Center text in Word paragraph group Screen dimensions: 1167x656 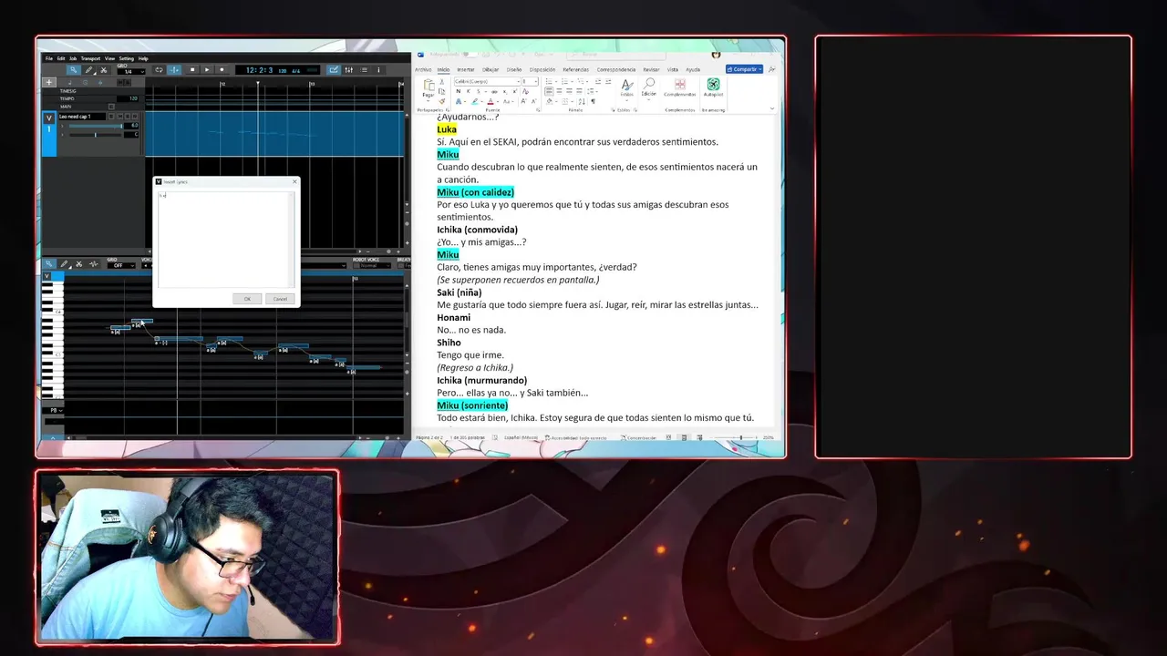click(559, 91)
